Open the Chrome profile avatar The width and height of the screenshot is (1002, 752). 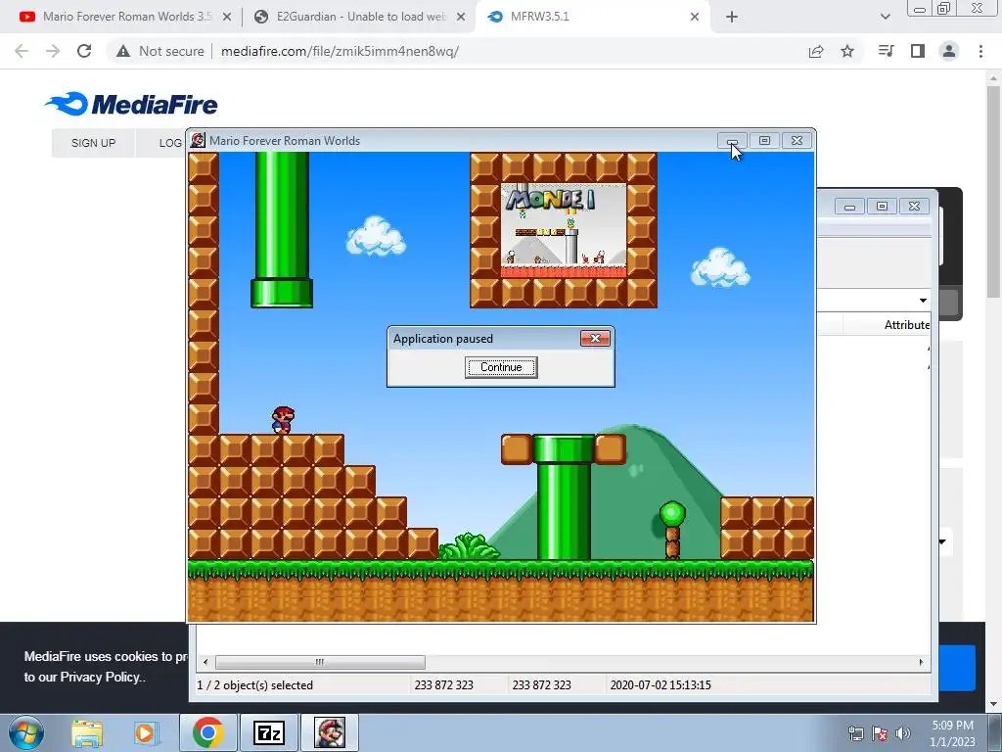[x=949, y=51]
